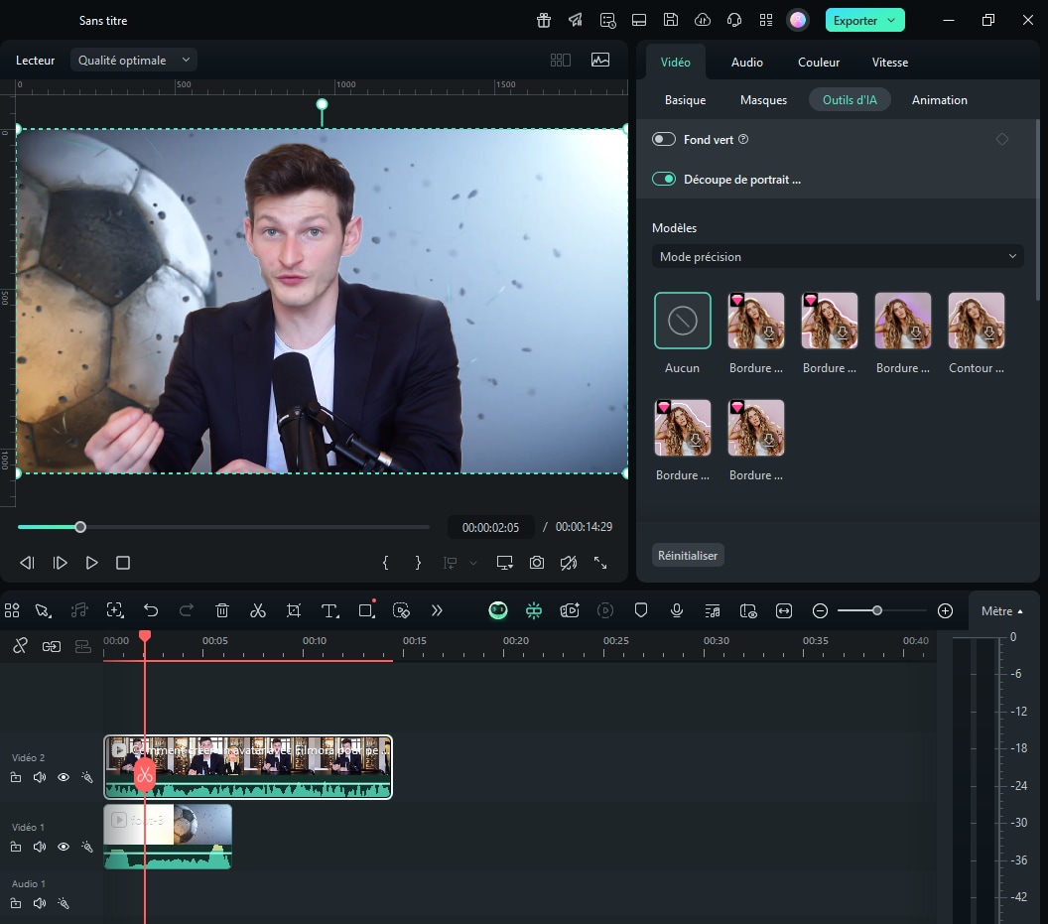Hide the Vidéo 2 track
This screenshot has width=1048, height=924.
click(64, 777)
